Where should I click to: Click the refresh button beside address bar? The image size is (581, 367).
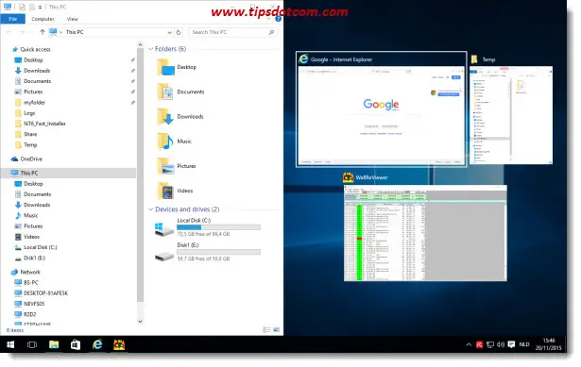179,33
